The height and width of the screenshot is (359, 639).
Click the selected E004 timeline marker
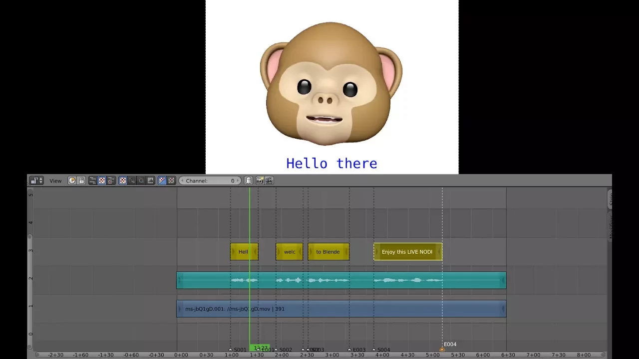click(442, 349)
